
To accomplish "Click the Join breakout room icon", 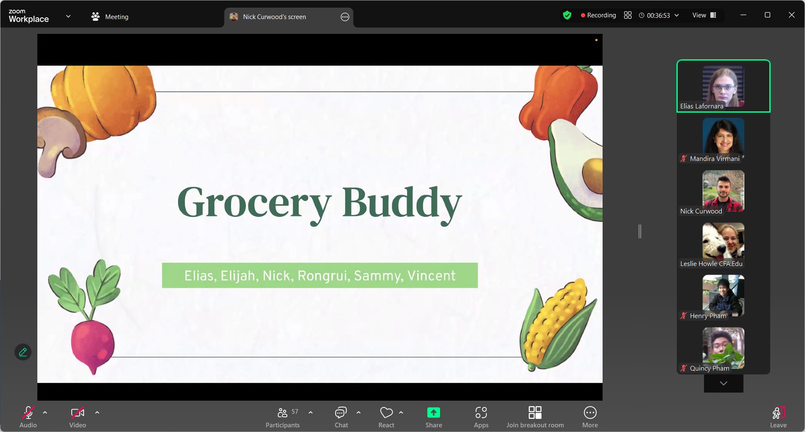I will click(535, 413).
